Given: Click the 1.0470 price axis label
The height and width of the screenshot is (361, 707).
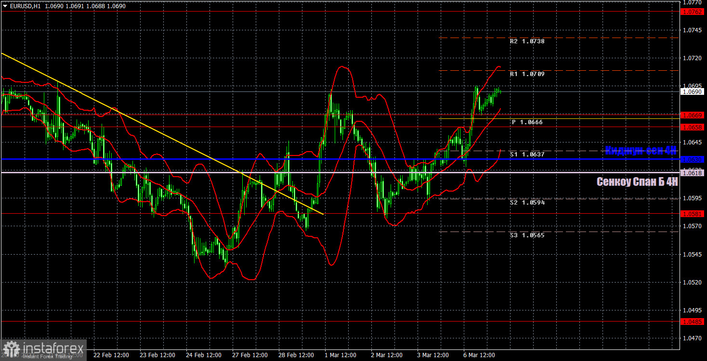Looking at the screenshot, I should click(x=693, y=338).
